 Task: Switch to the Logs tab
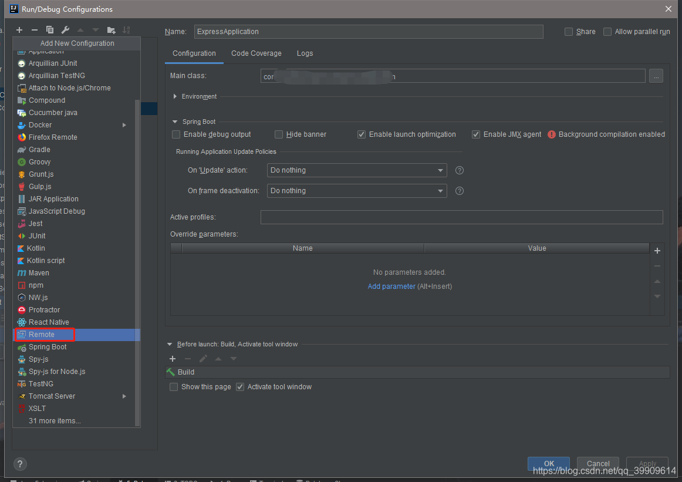305,53
